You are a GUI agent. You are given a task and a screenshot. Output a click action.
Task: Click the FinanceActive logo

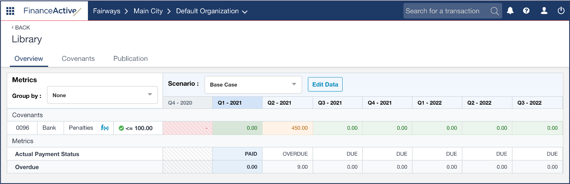(52, 11)
